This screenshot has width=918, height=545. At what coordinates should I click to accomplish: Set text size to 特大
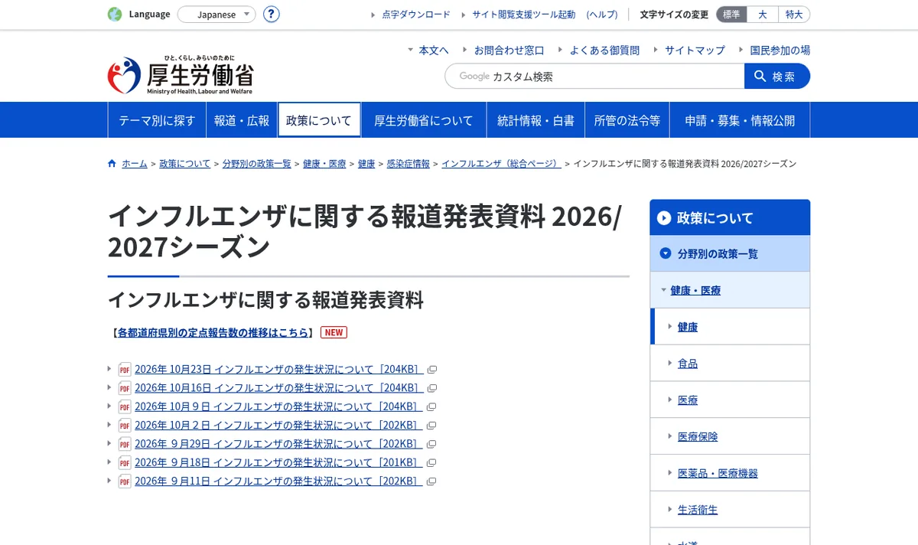794,14
